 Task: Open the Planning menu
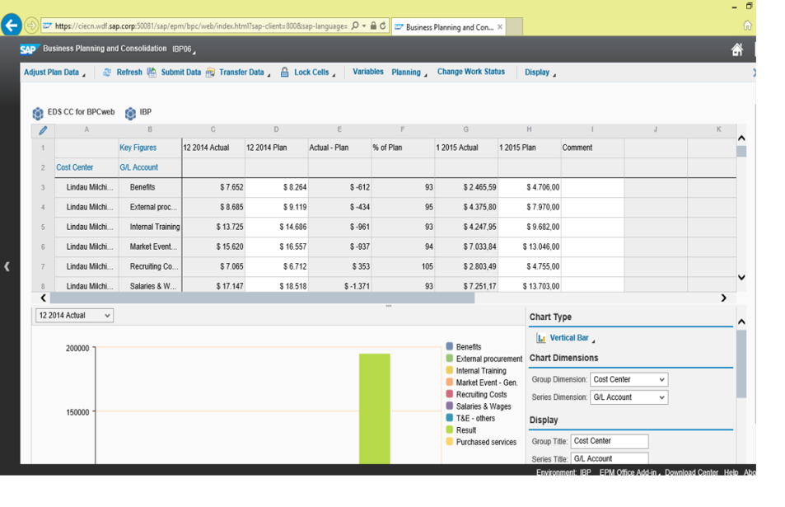[409, 73]
